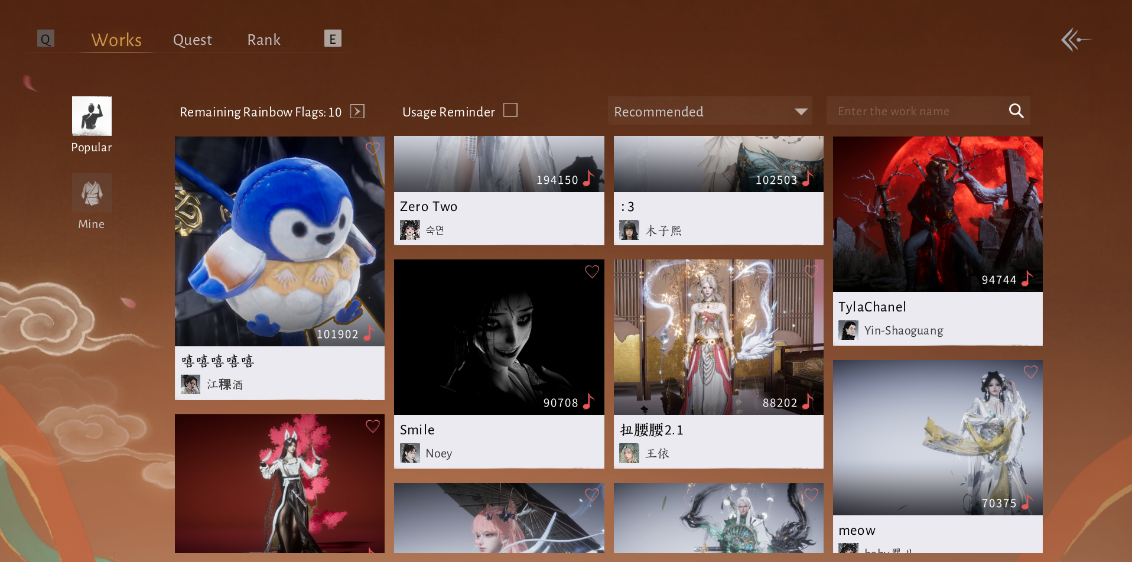
Task: Open the 扭腰腰2.1 work thumbnail
Action: click(x=718, y=337)
